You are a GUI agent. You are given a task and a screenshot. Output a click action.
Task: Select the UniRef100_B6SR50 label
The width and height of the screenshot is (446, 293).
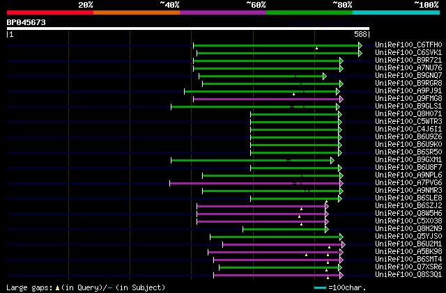tap(408, 152)
